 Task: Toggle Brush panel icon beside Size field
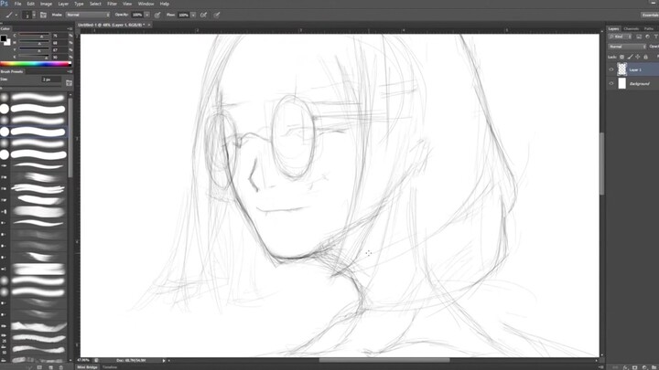pyautogui.click(x=69, y=82)
